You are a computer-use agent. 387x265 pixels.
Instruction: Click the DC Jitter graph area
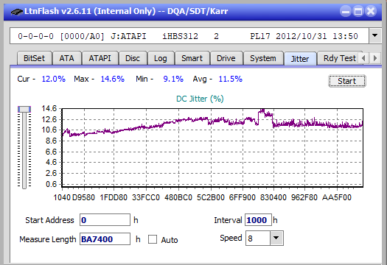point(212,147)
